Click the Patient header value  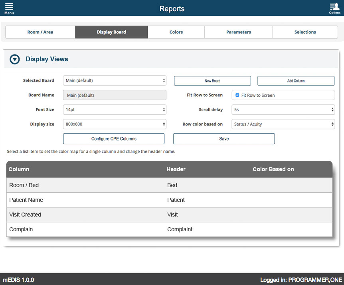176,200
